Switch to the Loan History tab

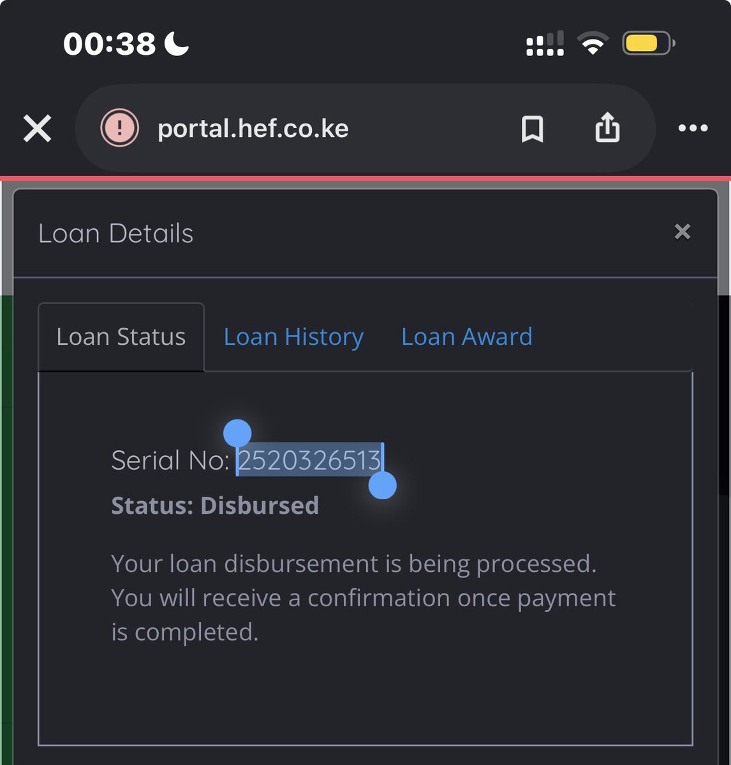pyautogui.click(x=293, y=337)
